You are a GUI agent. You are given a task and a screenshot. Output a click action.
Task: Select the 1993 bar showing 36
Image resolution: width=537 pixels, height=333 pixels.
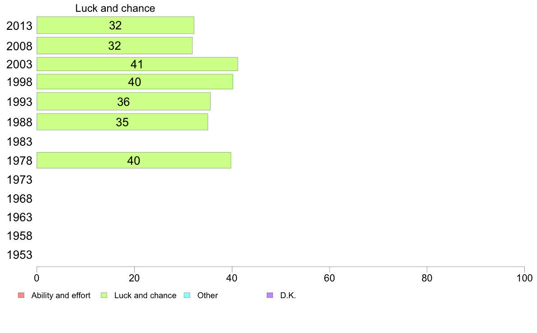coord(124,101)
